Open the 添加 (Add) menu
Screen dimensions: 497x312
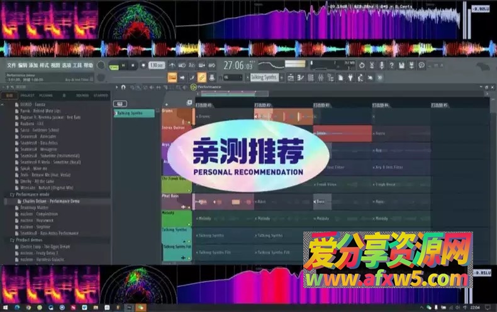coord(33,65)
